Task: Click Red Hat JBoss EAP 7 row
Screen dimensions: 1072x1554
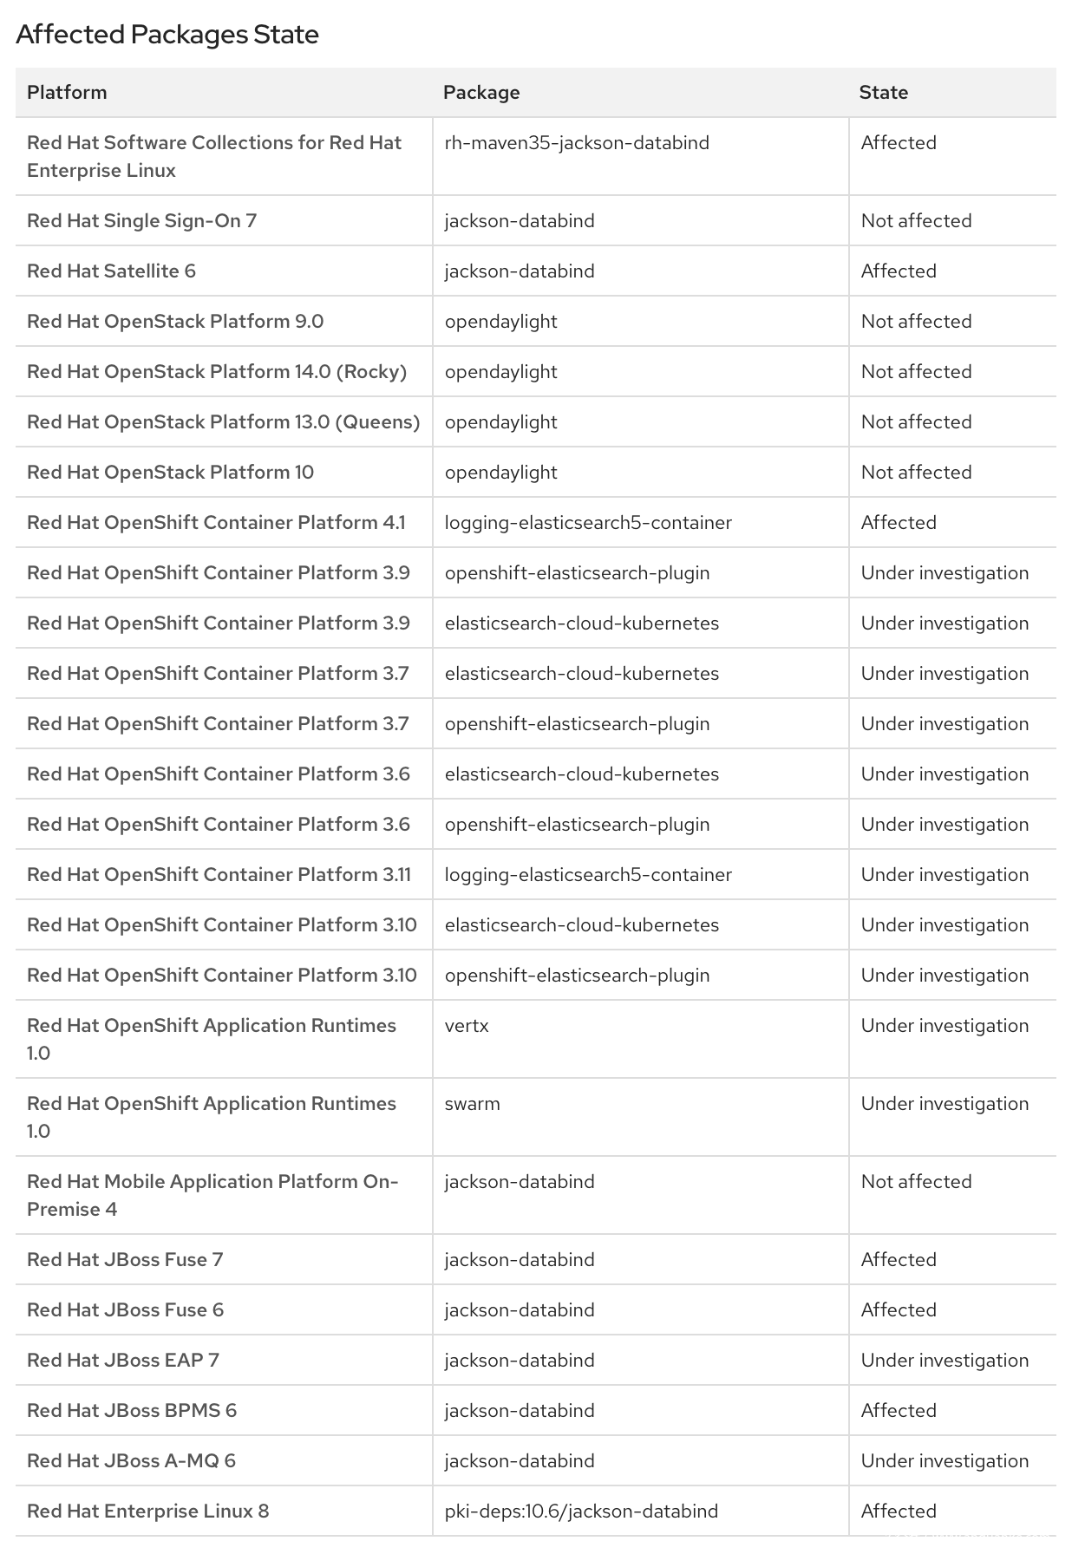Action: tap(123, 1361)
